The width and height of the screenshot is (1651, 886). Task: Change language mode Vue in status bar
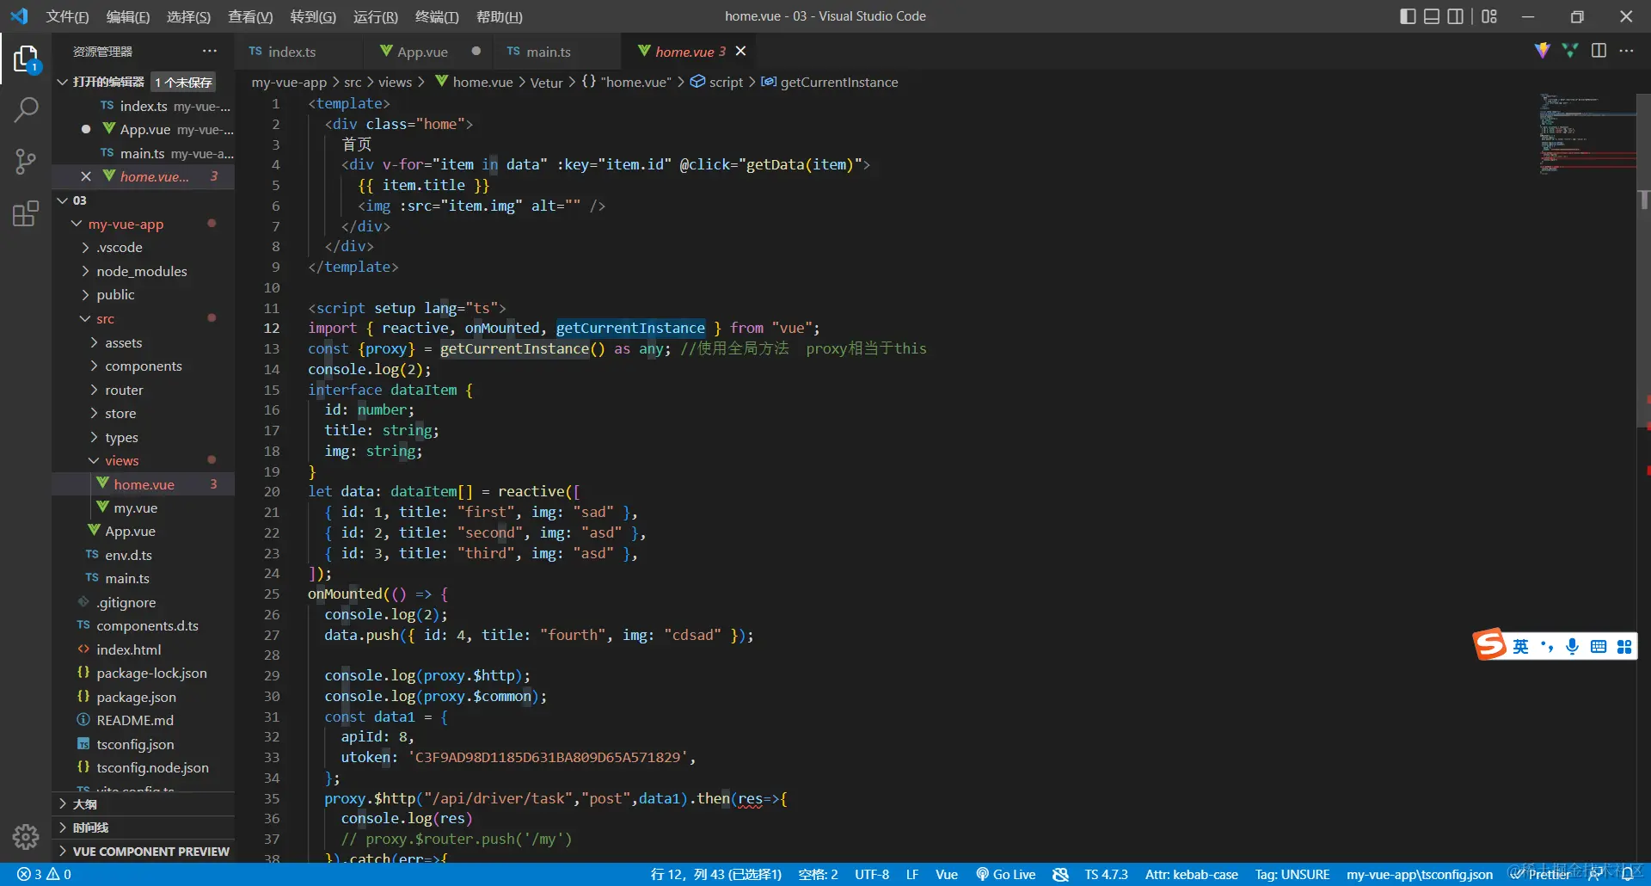(x=946, y=874)
